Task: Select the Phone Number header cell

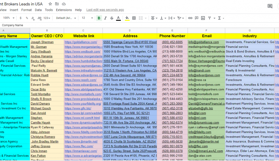Action: point(172,36)
